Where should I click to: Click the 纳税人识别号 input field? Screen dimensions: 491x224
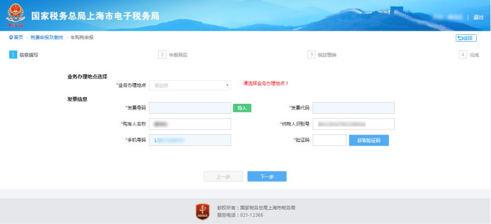[353, 124]
